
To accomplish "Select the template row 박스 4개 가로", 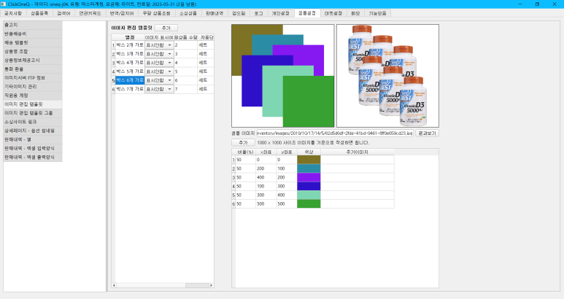I will pos(130,63).
